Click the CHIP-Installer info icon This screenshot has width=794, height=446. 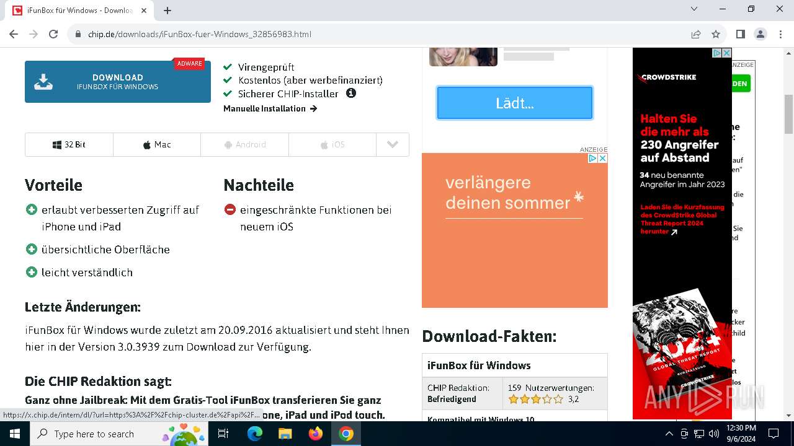[351, 94]
